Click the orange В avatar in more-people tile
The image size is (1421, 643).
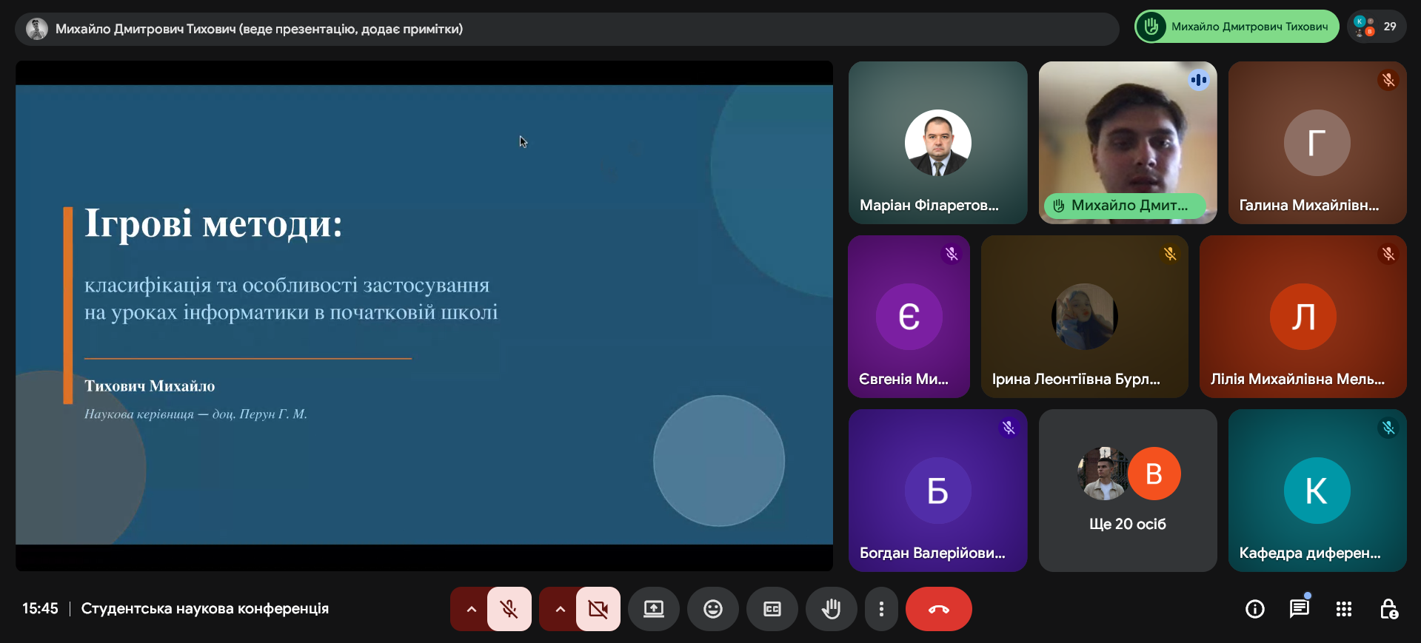1154,474
